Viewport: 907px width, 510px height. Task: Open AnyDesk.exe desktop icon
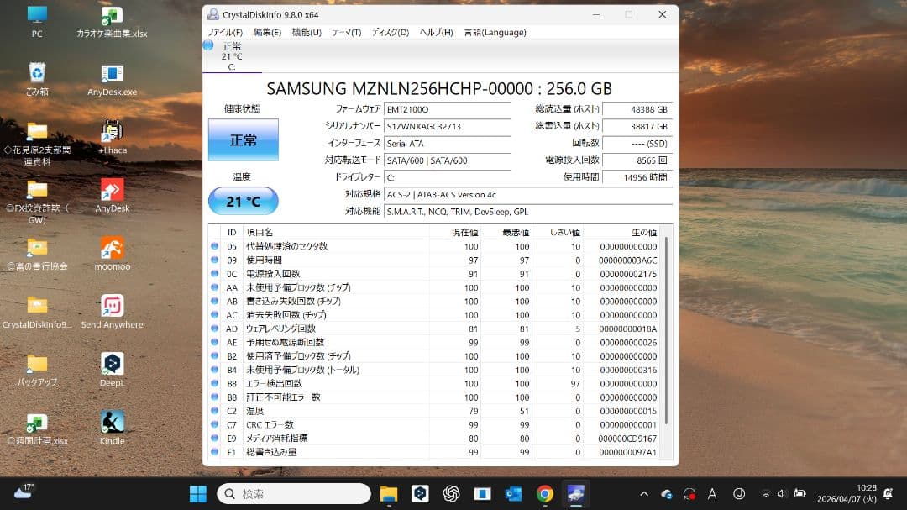pyautogui.click(x=112, y=79)
